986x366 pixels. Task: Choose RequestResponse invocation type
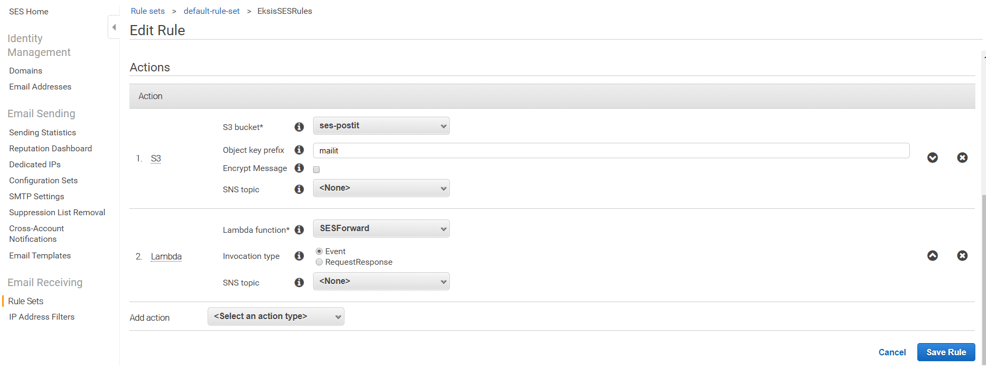pyautogui.click(x=319, y=262)
